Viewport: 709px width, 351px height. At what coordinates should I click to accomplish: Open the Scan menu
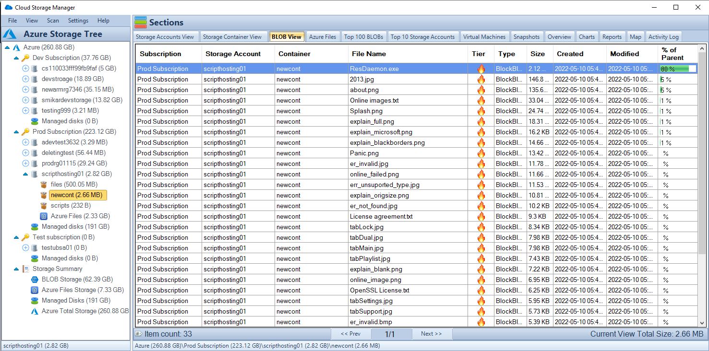[x=53, y=21]
